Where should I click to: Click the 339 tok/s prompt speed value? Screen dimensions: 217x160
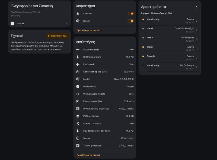(129, 101)
